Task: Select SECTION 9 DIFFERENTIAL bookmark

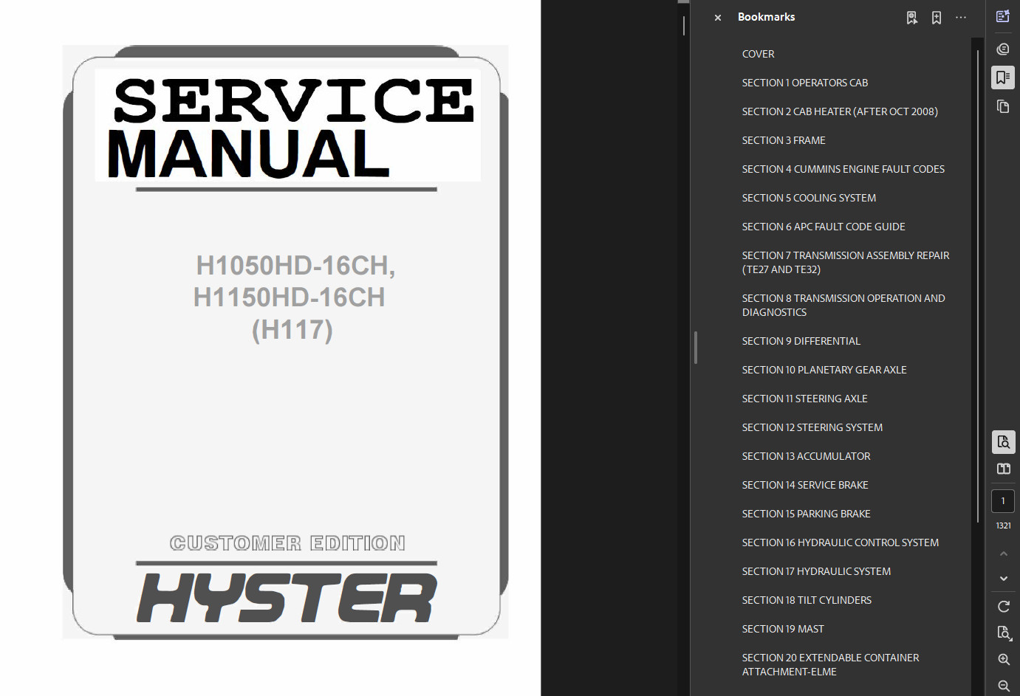Action: tap(801, 341)
